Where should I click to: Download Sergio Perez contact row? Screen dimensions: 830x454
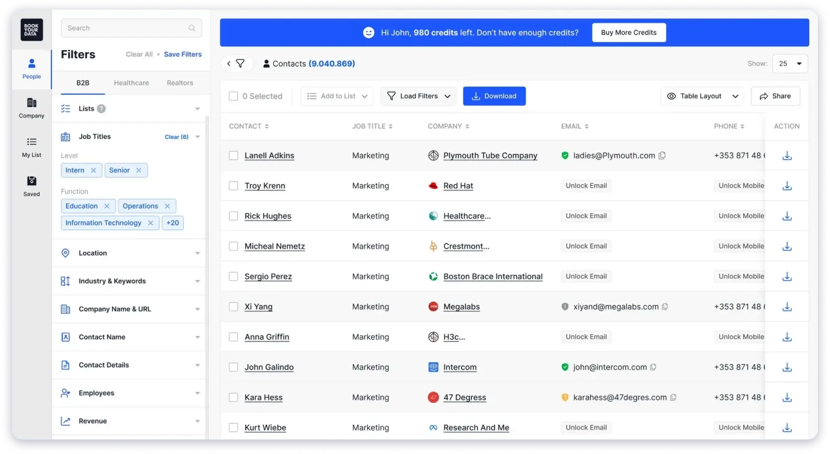pos(787,276)
